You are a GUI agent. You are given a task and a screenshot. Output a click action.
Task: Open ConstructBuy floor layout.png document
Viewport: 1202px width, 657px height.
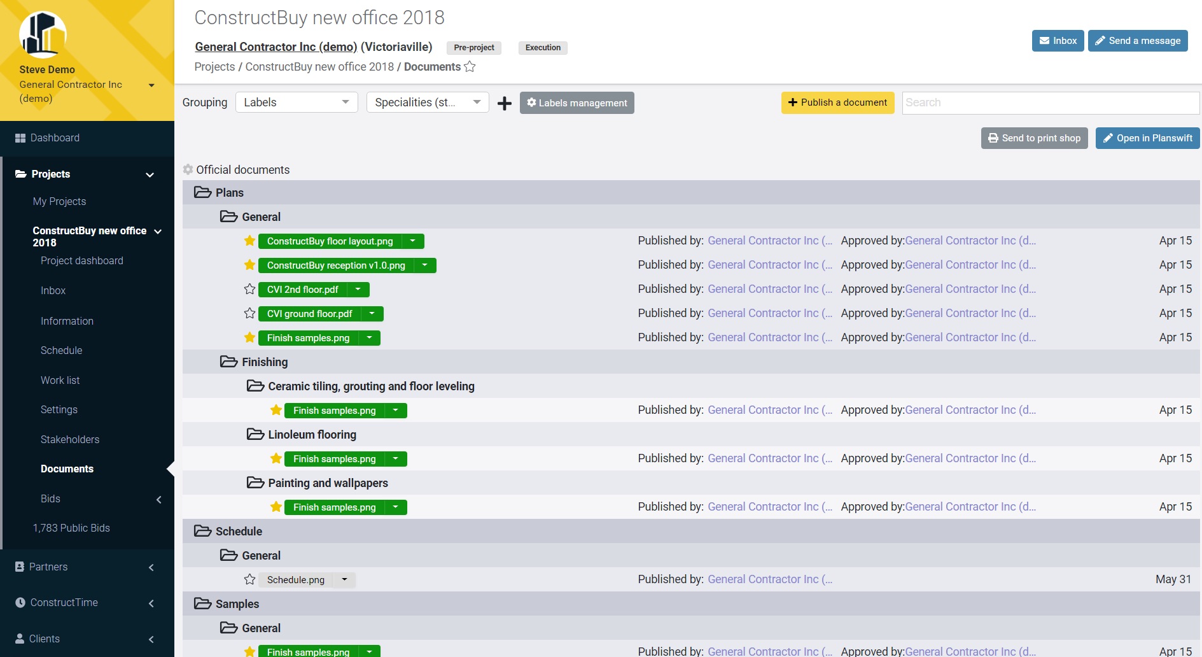pyautogui.click(x=330, y=241)
